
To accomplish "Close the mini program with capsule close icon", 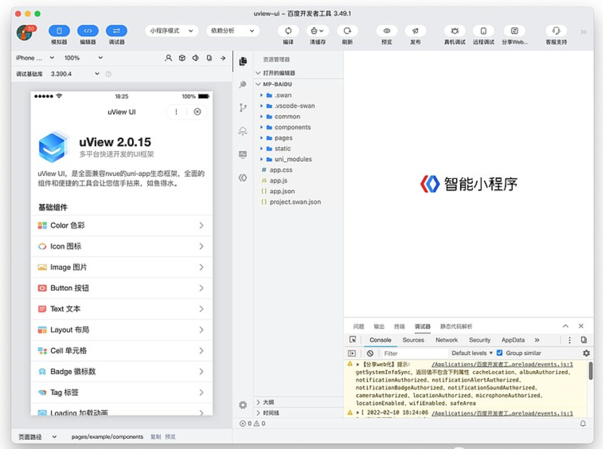I will 197,112.
